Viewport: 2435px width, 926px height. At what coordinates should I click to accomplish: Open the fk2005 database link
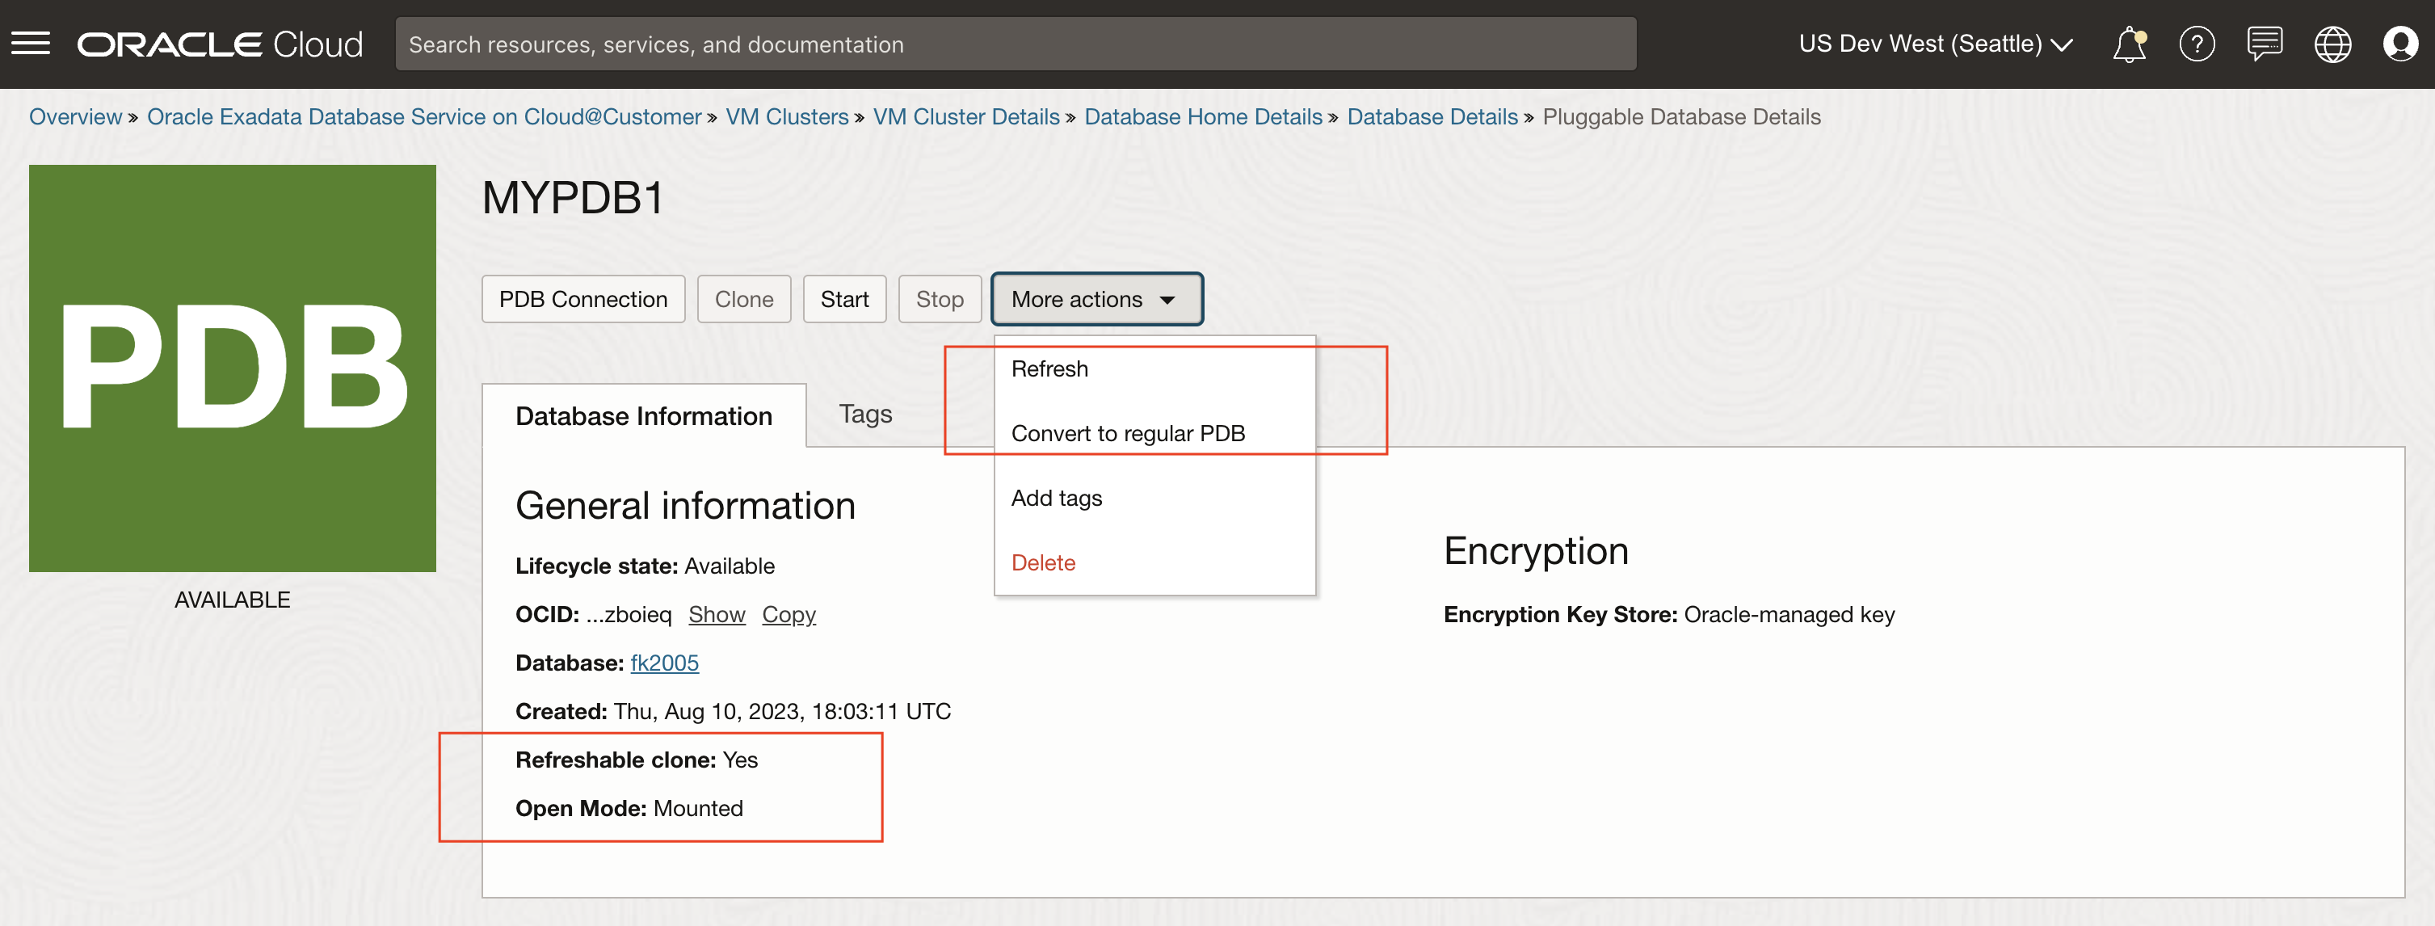click(665, 663)
